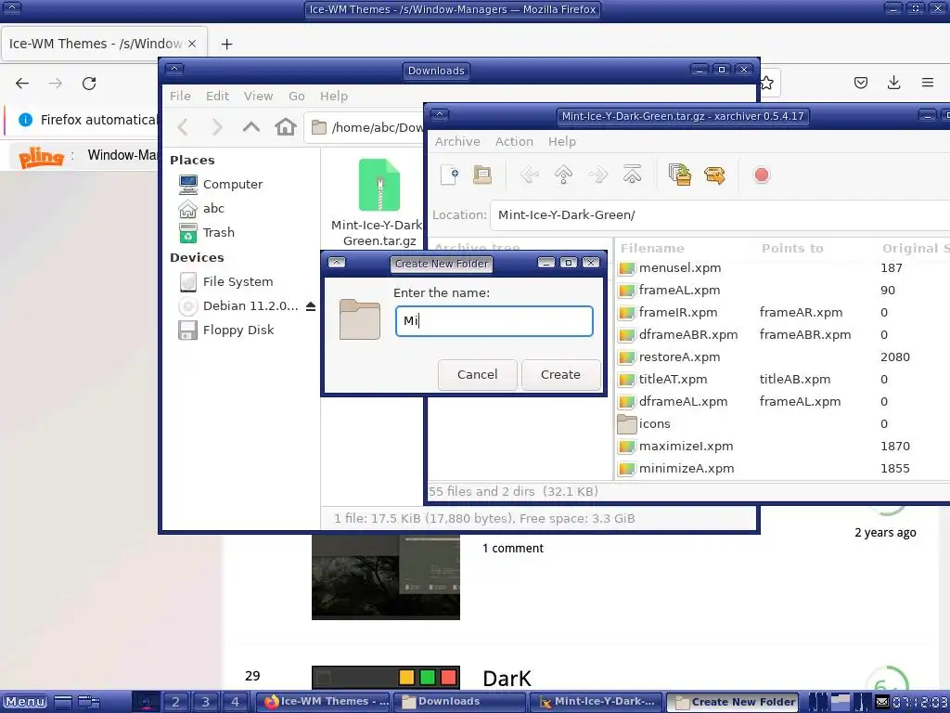
Task: Click the xarchiver Location field
Action: (720, 215)
